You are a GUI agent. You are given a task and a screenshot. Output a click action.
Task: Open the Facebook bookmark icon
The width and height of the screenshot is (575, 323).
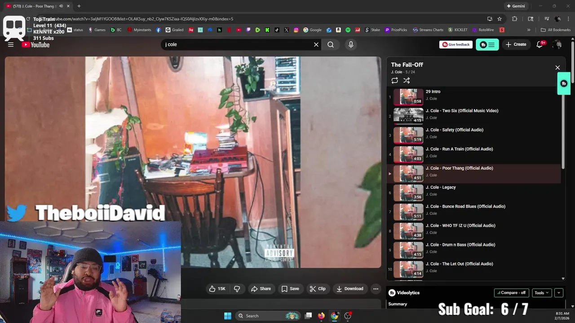pyautogui.click(x=159, y=30)
